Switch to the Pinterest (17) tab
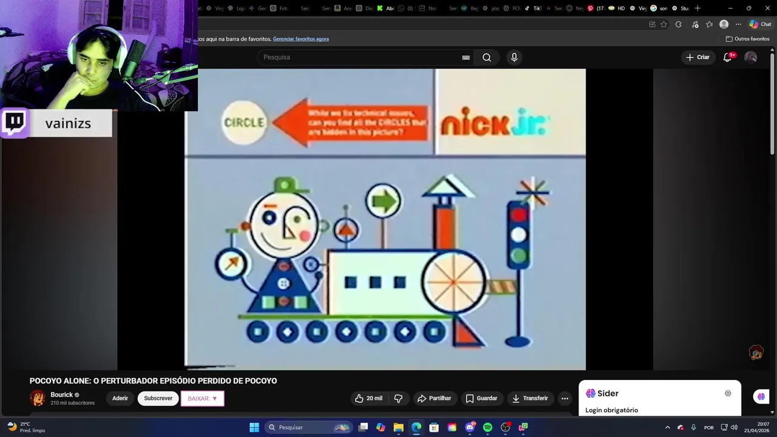 tap(595, 8)
